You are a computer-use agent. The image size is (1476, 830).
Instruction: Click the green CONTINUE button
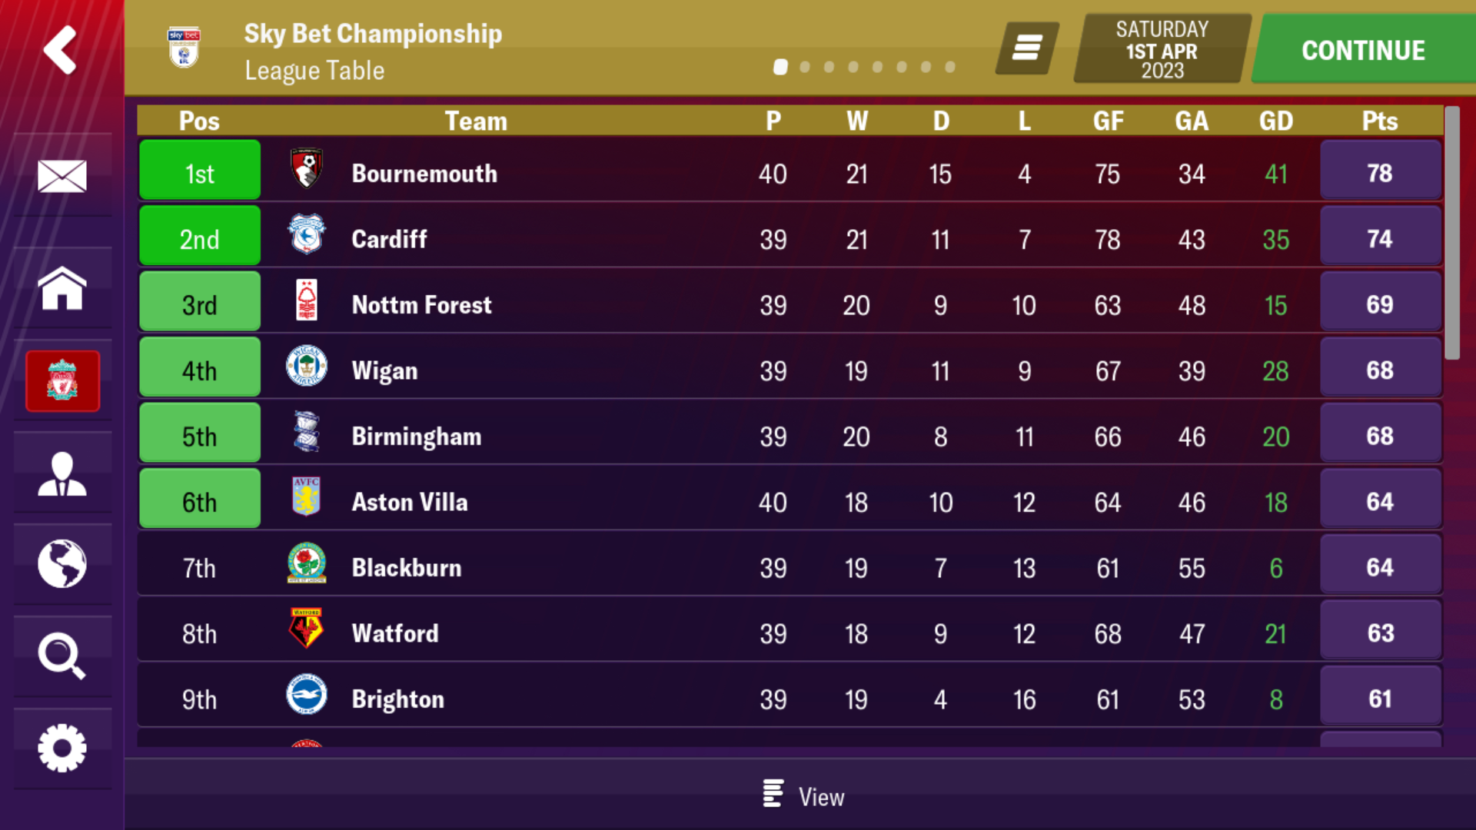[x=1364, y=49]
